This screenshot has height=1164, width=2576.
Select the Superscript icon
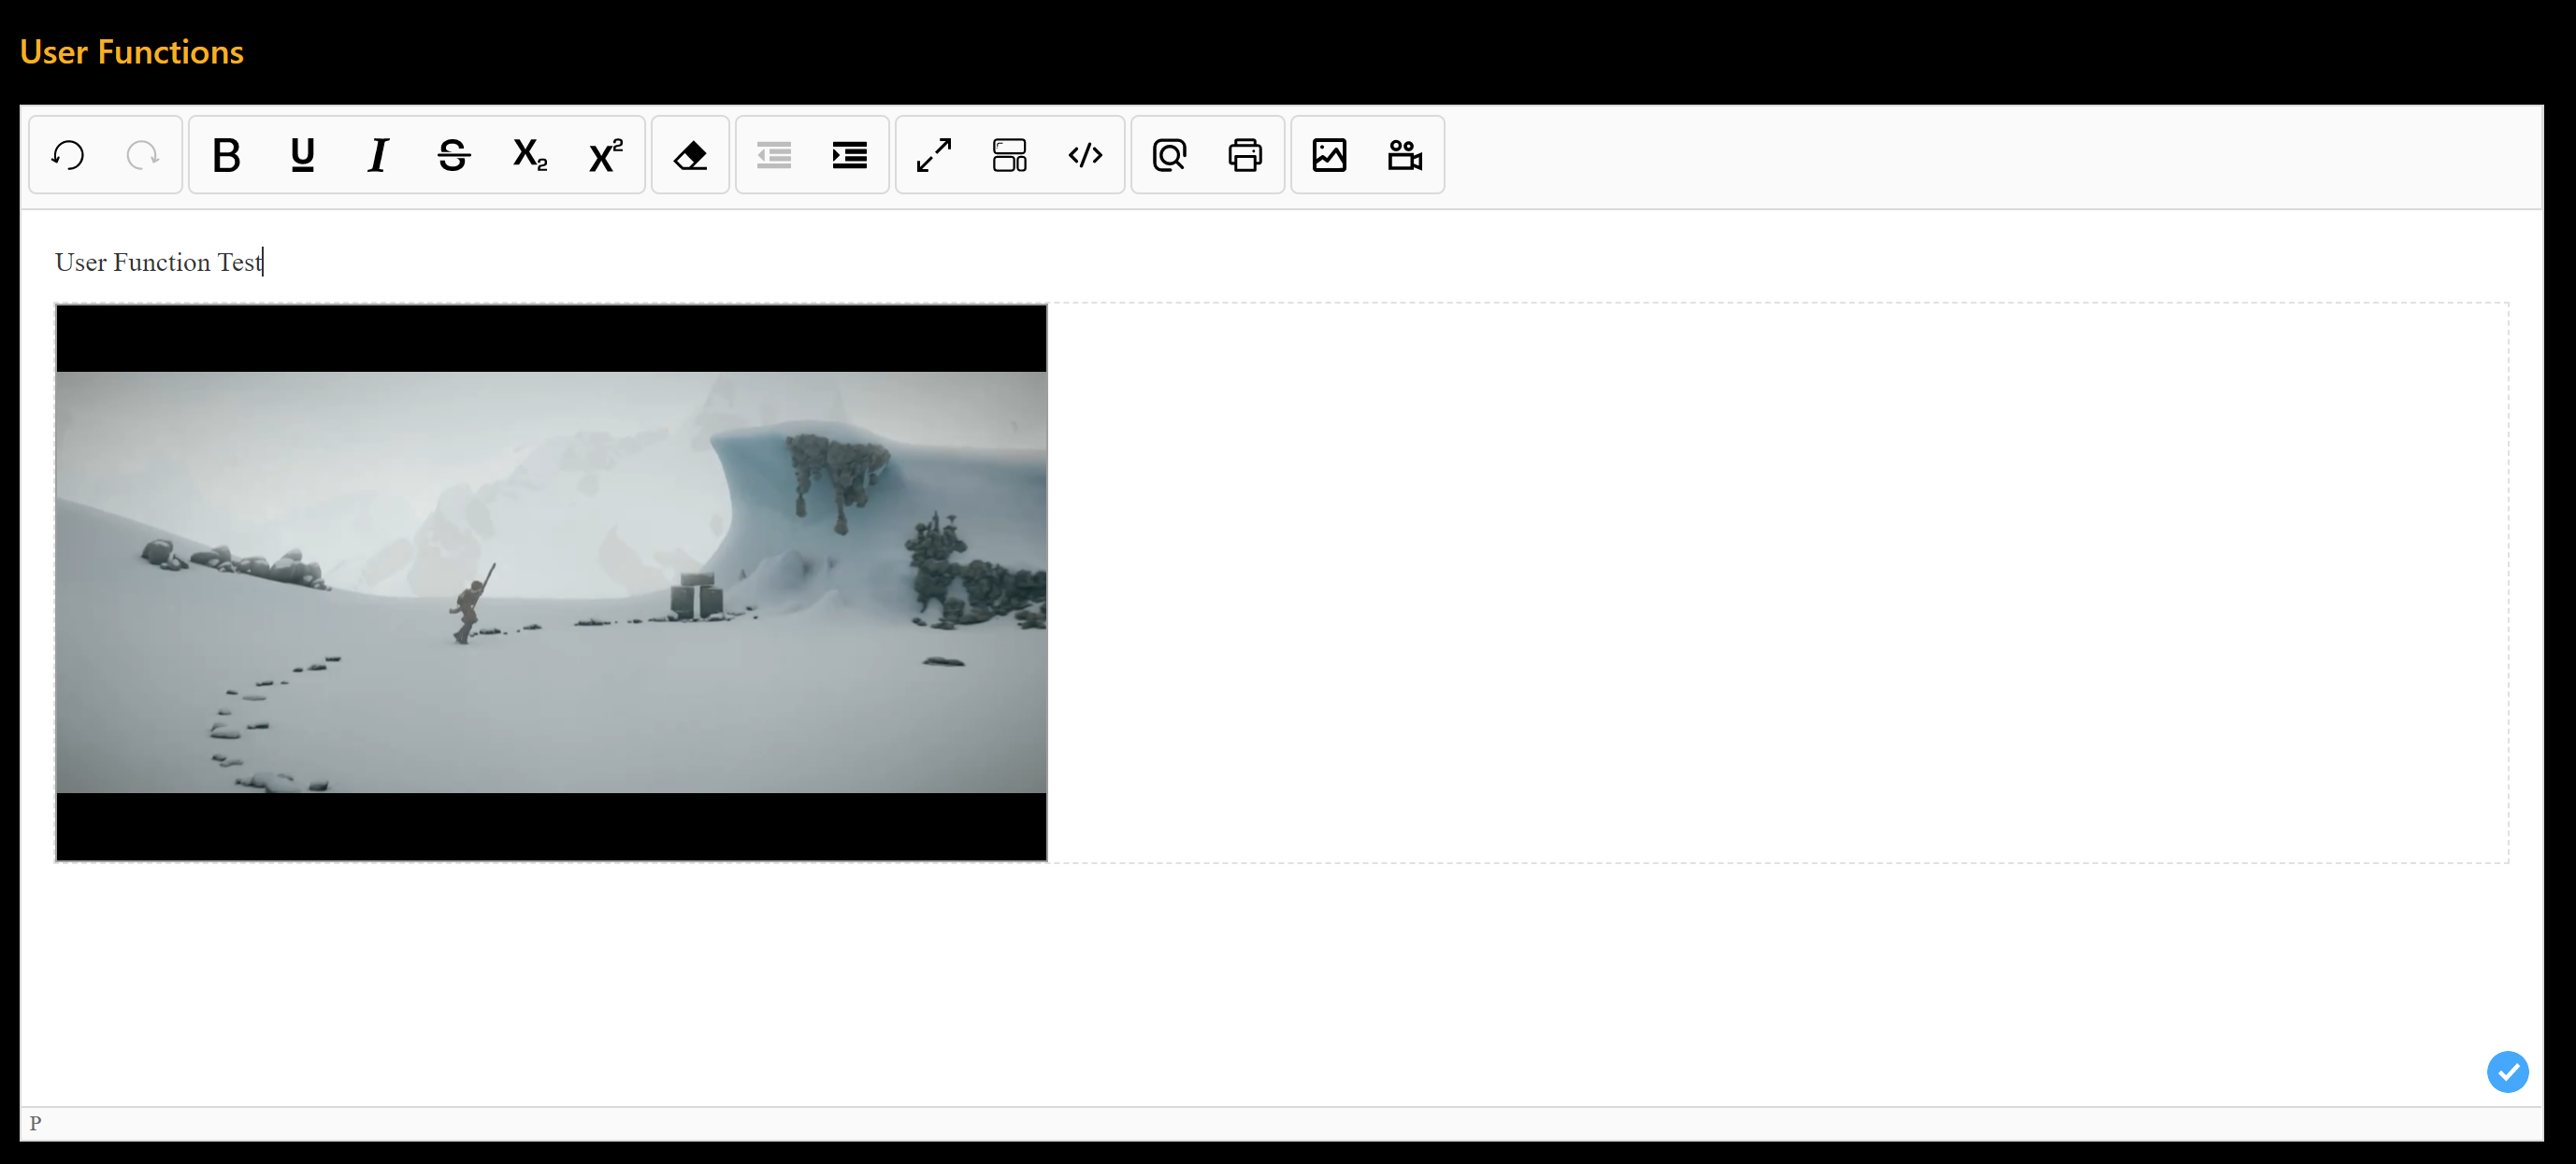606,155
